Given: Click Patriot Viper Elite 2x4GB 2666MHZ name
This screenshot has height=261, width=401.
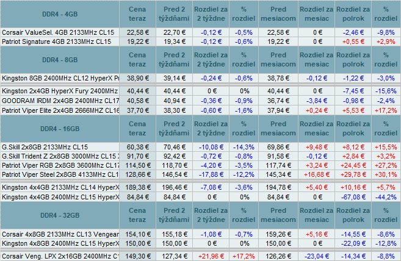Looking at the screenshot, I should click(60, 111).
